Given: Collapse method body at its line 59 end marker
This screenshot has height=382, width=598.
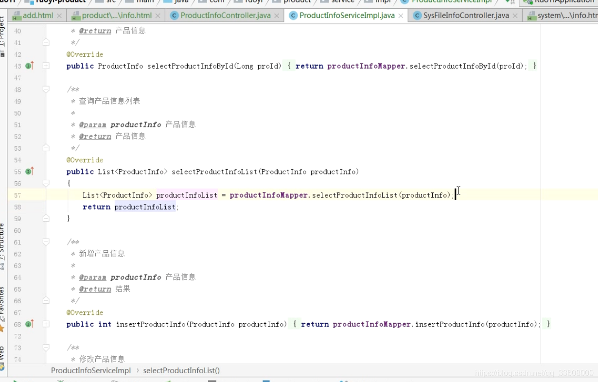Looking at the screenshot, I should pyautogui.click(x=46, y=218).
